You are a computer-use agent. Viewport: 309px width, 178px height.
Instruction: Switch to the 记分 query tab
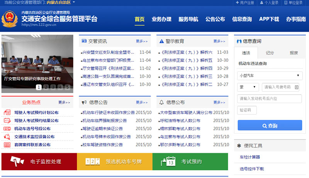(270, 53)
